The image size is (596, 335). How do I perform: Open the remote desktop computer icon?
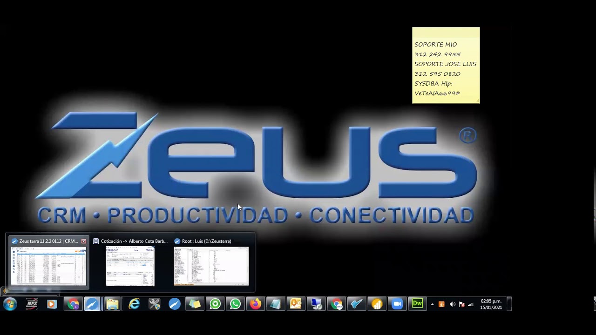(316, 304)
